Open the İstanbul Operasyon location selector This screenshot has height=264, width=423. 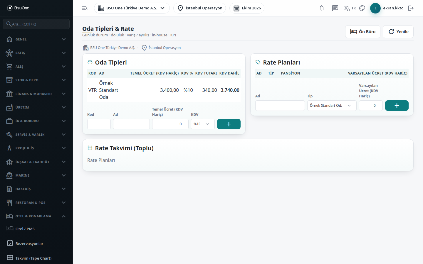(x=200, y=8)
